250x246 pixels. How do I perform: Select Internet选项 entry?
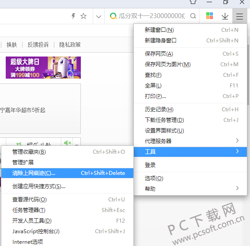click(67, 242)
